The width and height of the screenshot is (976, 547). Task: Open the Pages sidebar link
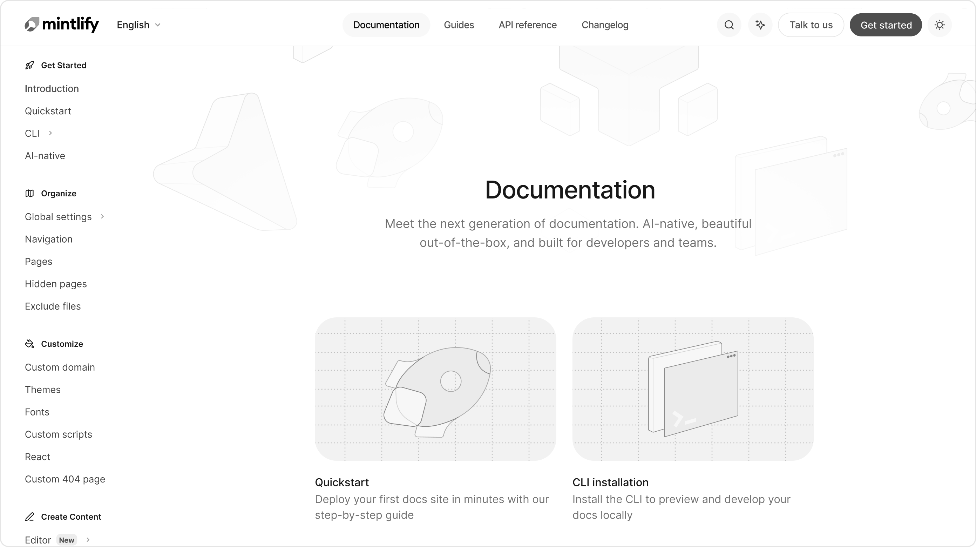pyautogui.click(x=39, y=262)
